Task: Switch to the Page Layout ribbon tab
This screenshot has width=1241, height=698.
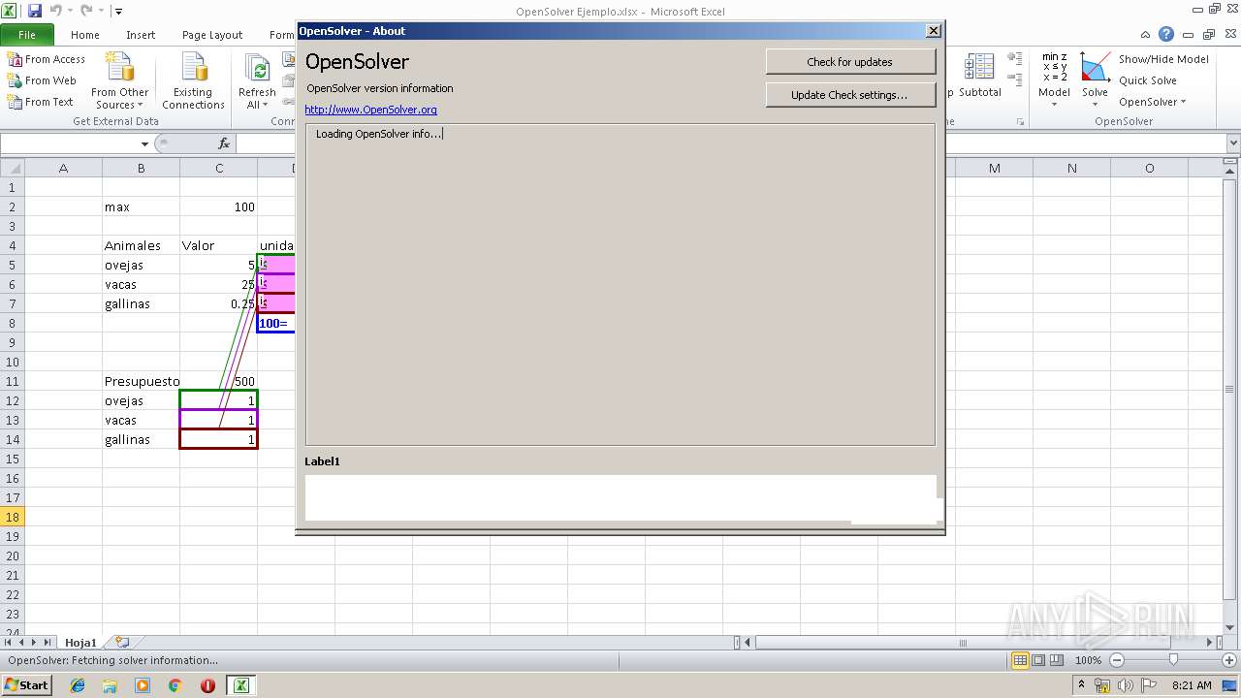Action: coord(212,35)
